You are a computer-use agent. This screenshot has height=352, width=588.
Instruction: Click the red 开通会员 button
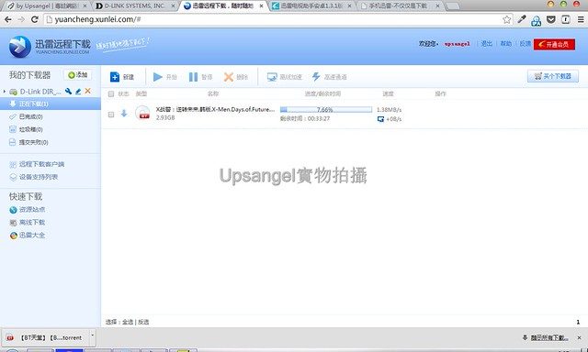click(x=554, y=44)
